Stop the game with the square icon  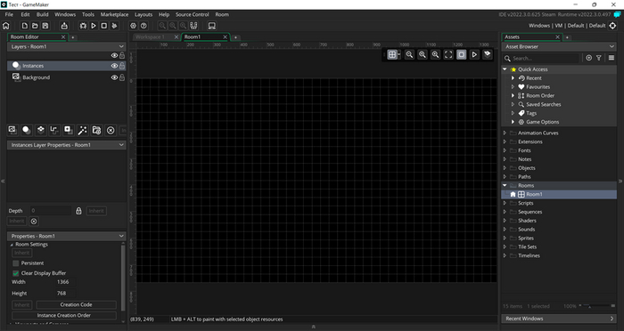tap(104, 26)
